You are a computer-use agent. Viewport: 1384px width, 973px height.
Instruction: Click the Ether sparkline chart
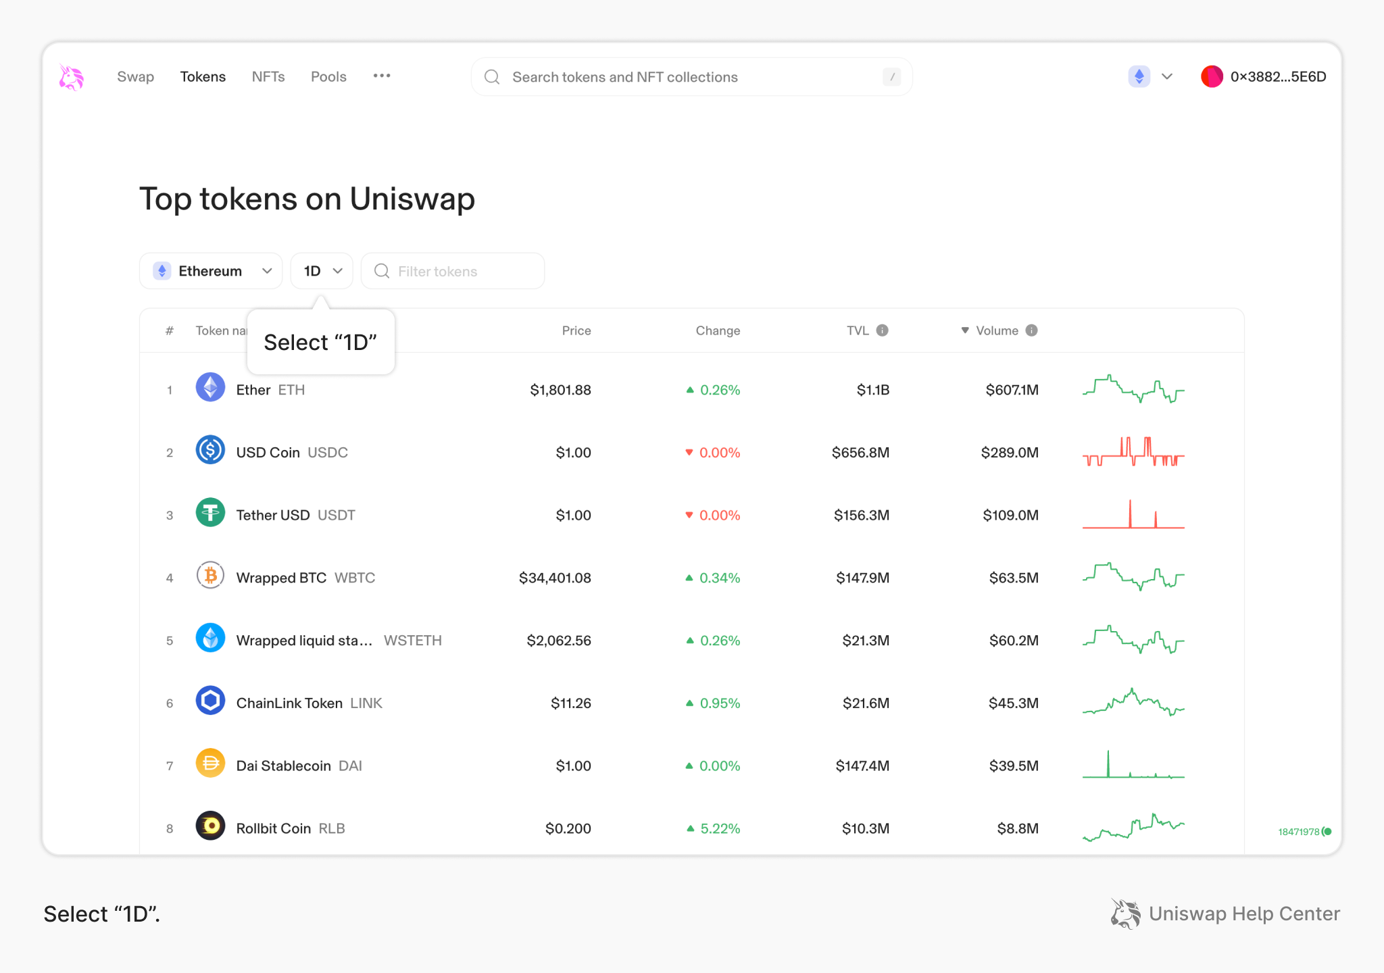click(x=1133, y=389)
